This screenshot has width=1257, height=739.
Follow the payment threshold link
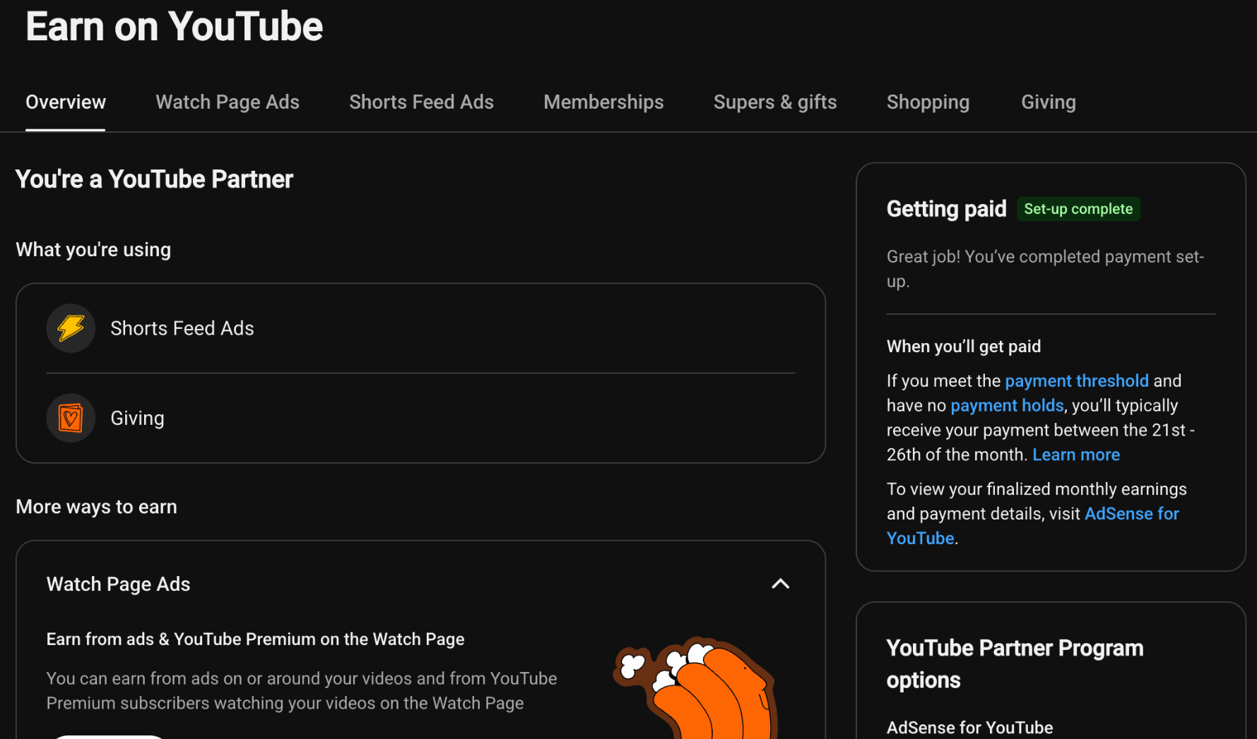[x=1077, y=381]
